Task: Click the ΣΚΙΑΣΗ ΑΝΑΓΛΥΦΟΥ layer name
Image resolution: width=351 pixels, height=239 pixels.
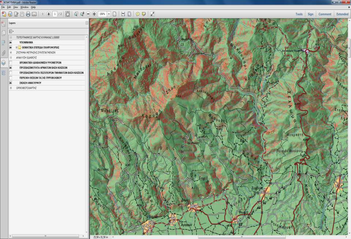Action: (x=30, y=83)
